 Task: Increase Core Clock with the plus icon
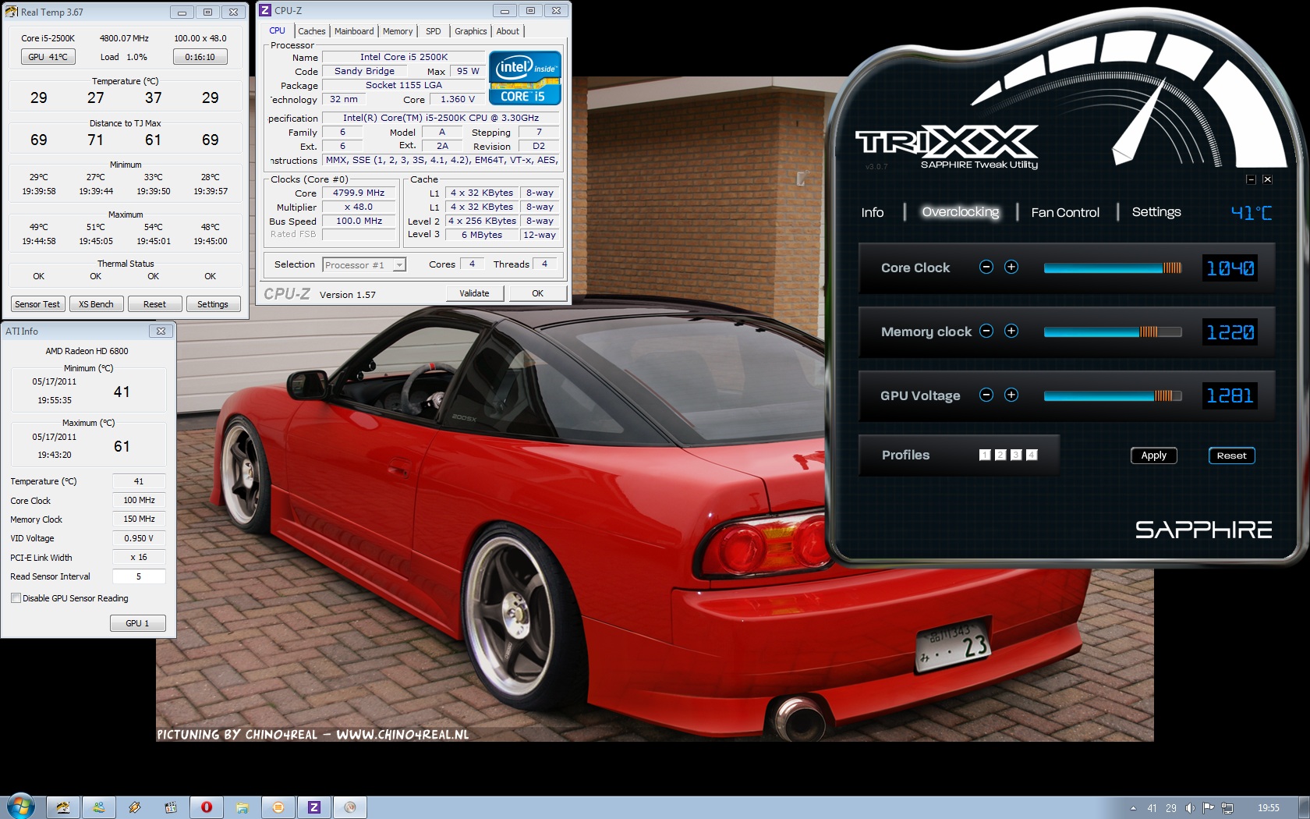coord(1011,268)
